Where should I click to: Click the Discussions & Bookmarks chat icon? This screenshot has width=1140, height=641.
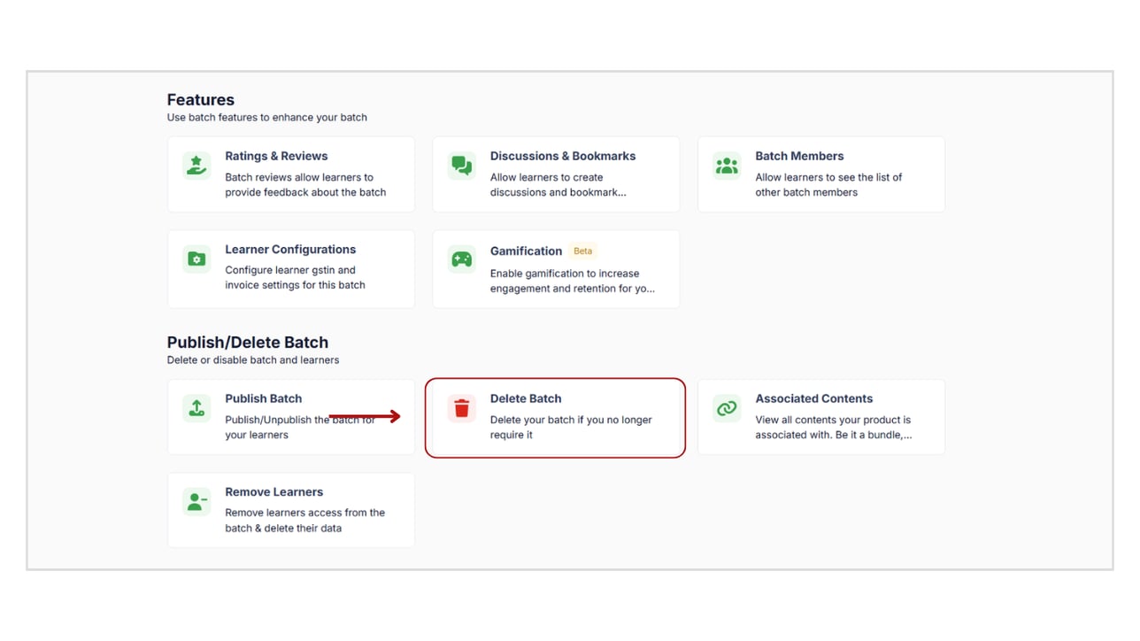(462, 166)
